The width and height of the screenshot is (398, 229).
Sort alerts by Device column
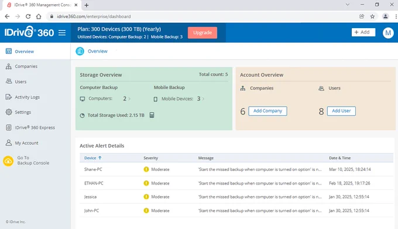[90, 158]
